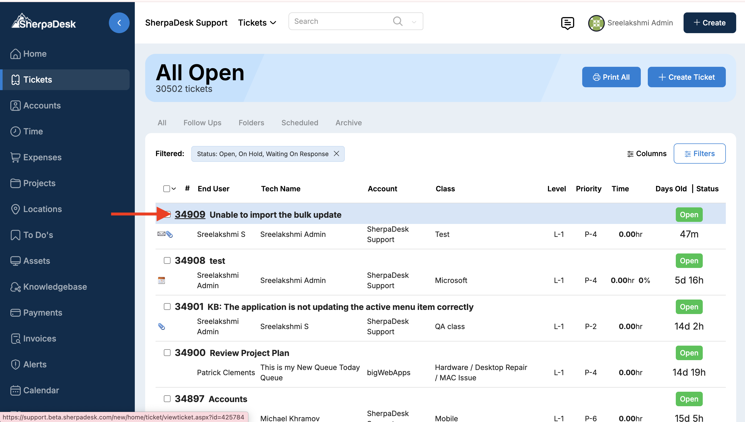Screen dimensions: 745x422
Task: Select the checkbox for ticket 34901
Action: 167,306
